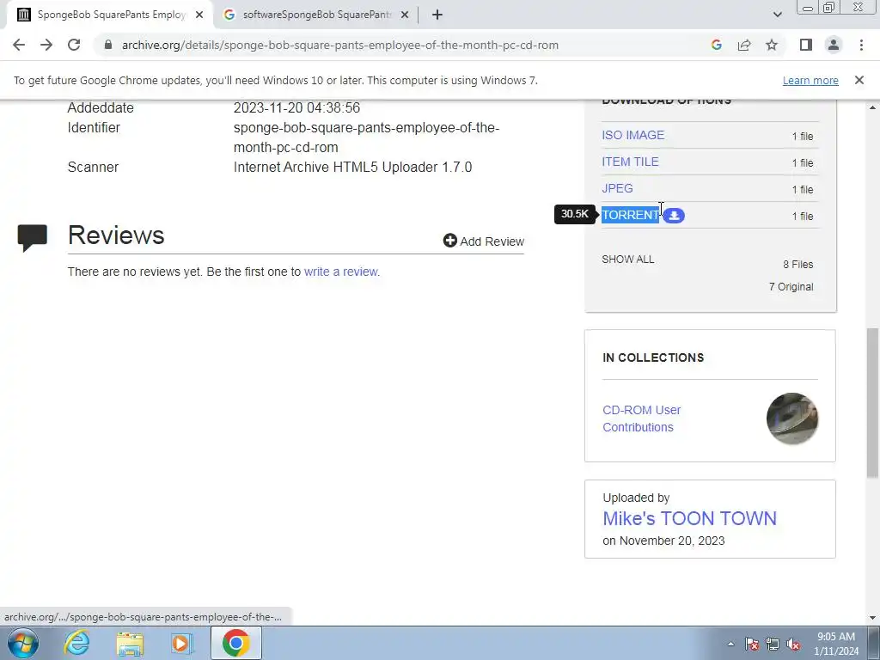Click the Chrome taskbar icon
Image resolution: width=880 pixels, height=660 pixels.
tap(235, 643)
